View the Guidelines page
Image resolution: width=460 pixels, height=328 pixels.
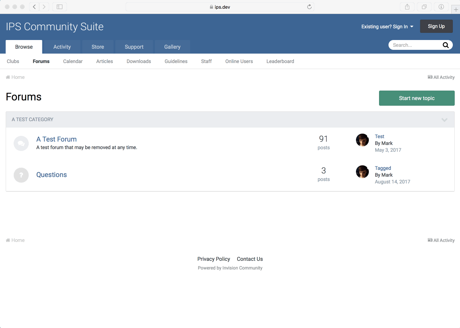176,61
